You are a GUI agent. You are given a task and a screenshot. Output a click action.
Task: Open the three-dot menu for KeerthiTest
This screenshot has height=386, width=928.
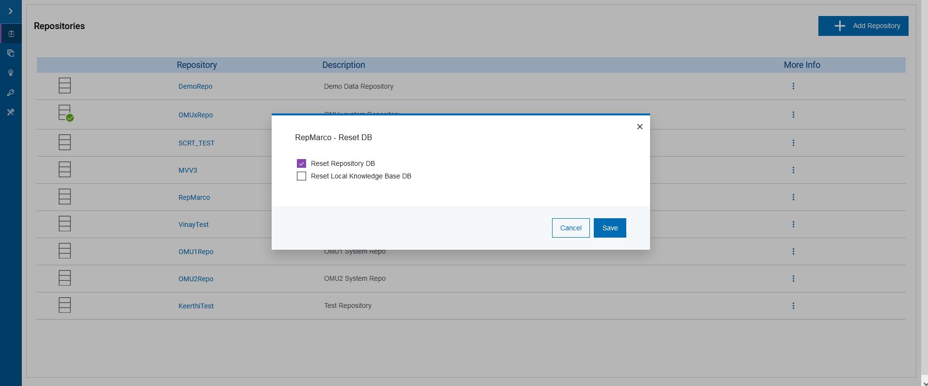(x=793, y=306)
